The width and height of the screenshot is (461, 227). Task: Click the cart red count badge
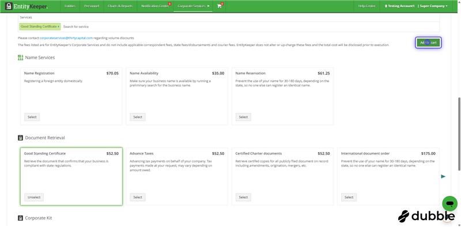pyautogui.click(x=222, y=4)
